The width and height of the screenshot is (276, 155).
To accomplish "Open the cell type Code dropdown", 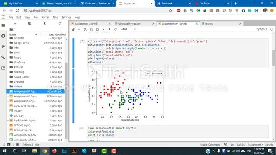I will coord(128,29).
